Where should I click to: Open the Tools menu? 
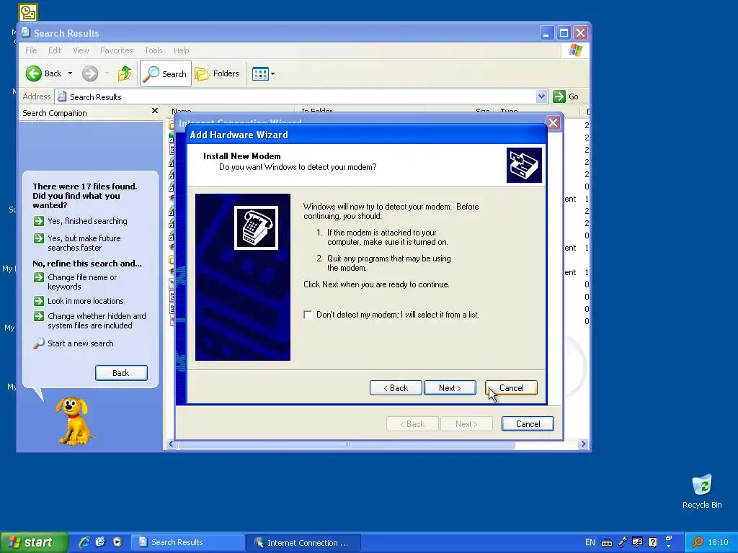[154, 50]
